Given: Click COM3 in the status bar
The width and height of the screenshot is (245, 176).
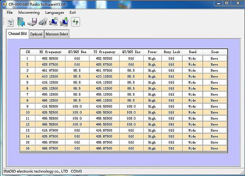Looking at the screenshot, I should point(76,171).
